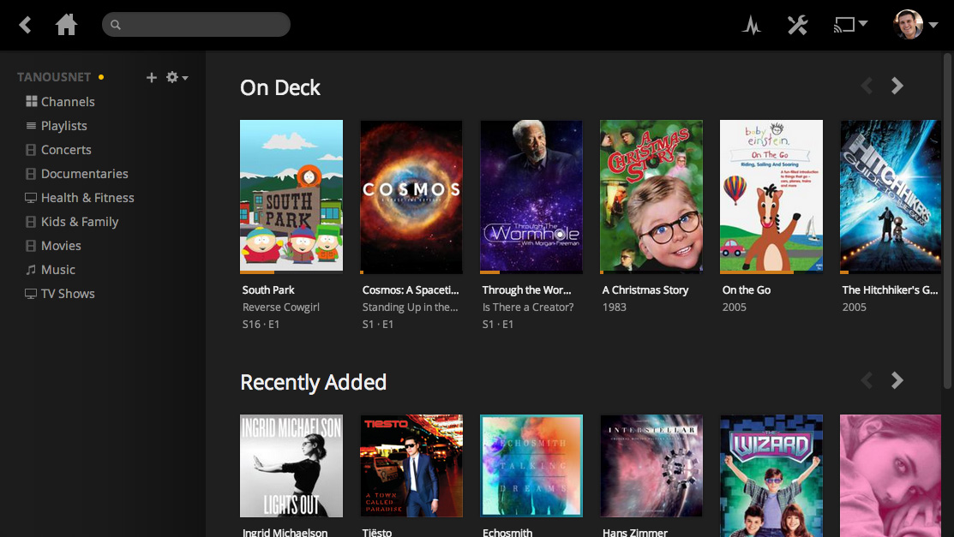Click the Channels grid icon
Viewport: 954px width, 537px height.
click(31, 101)
